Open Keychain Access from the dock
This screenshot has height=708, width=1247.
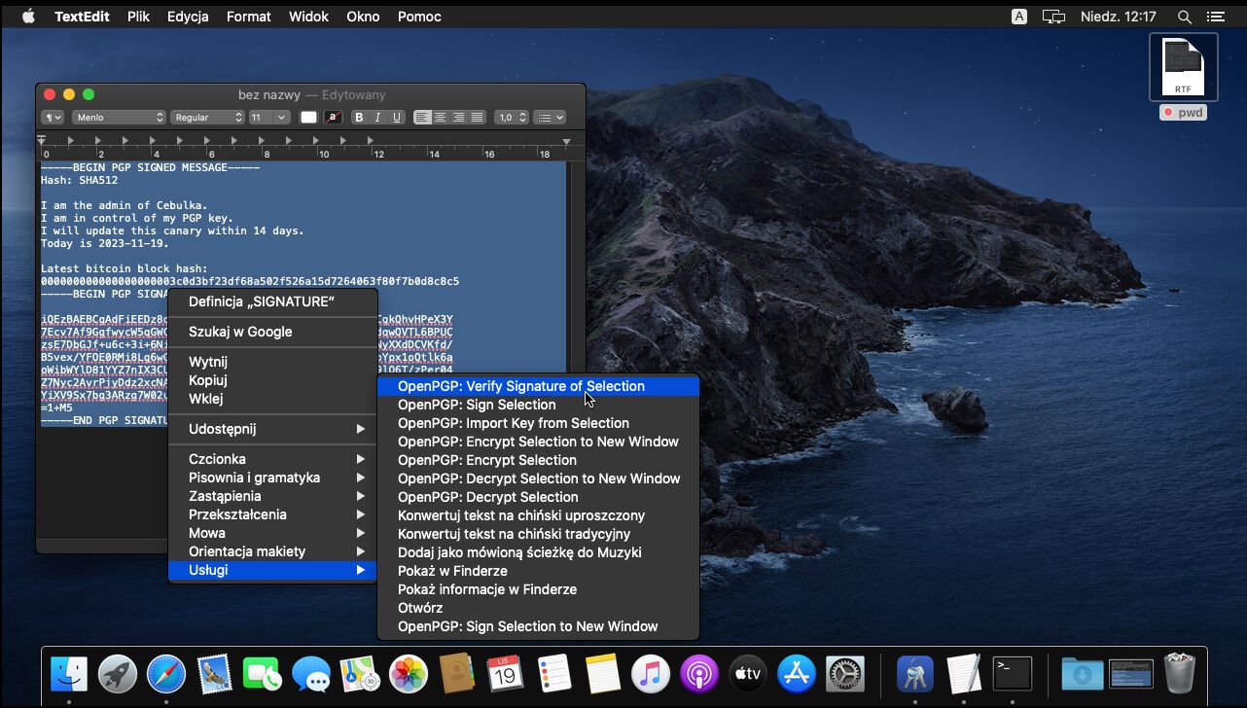tap(914, 674)
